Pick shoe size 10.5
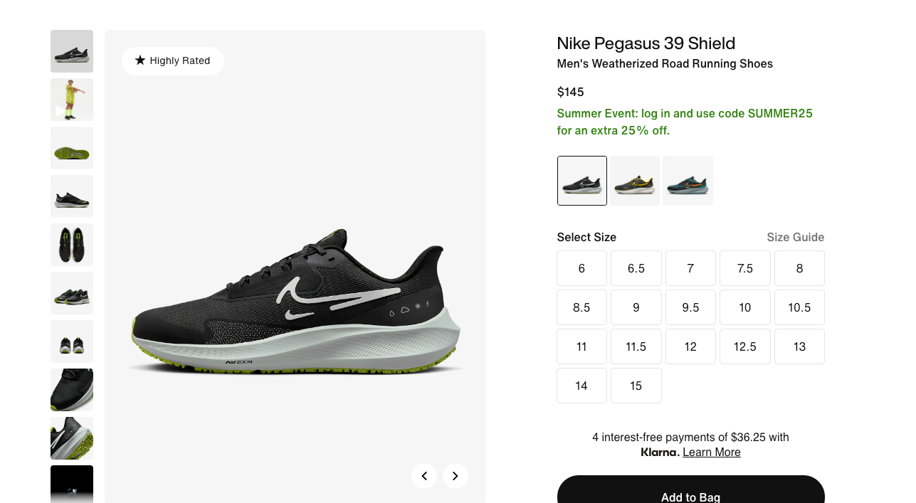The image size is (916, 503). [799, 307]
